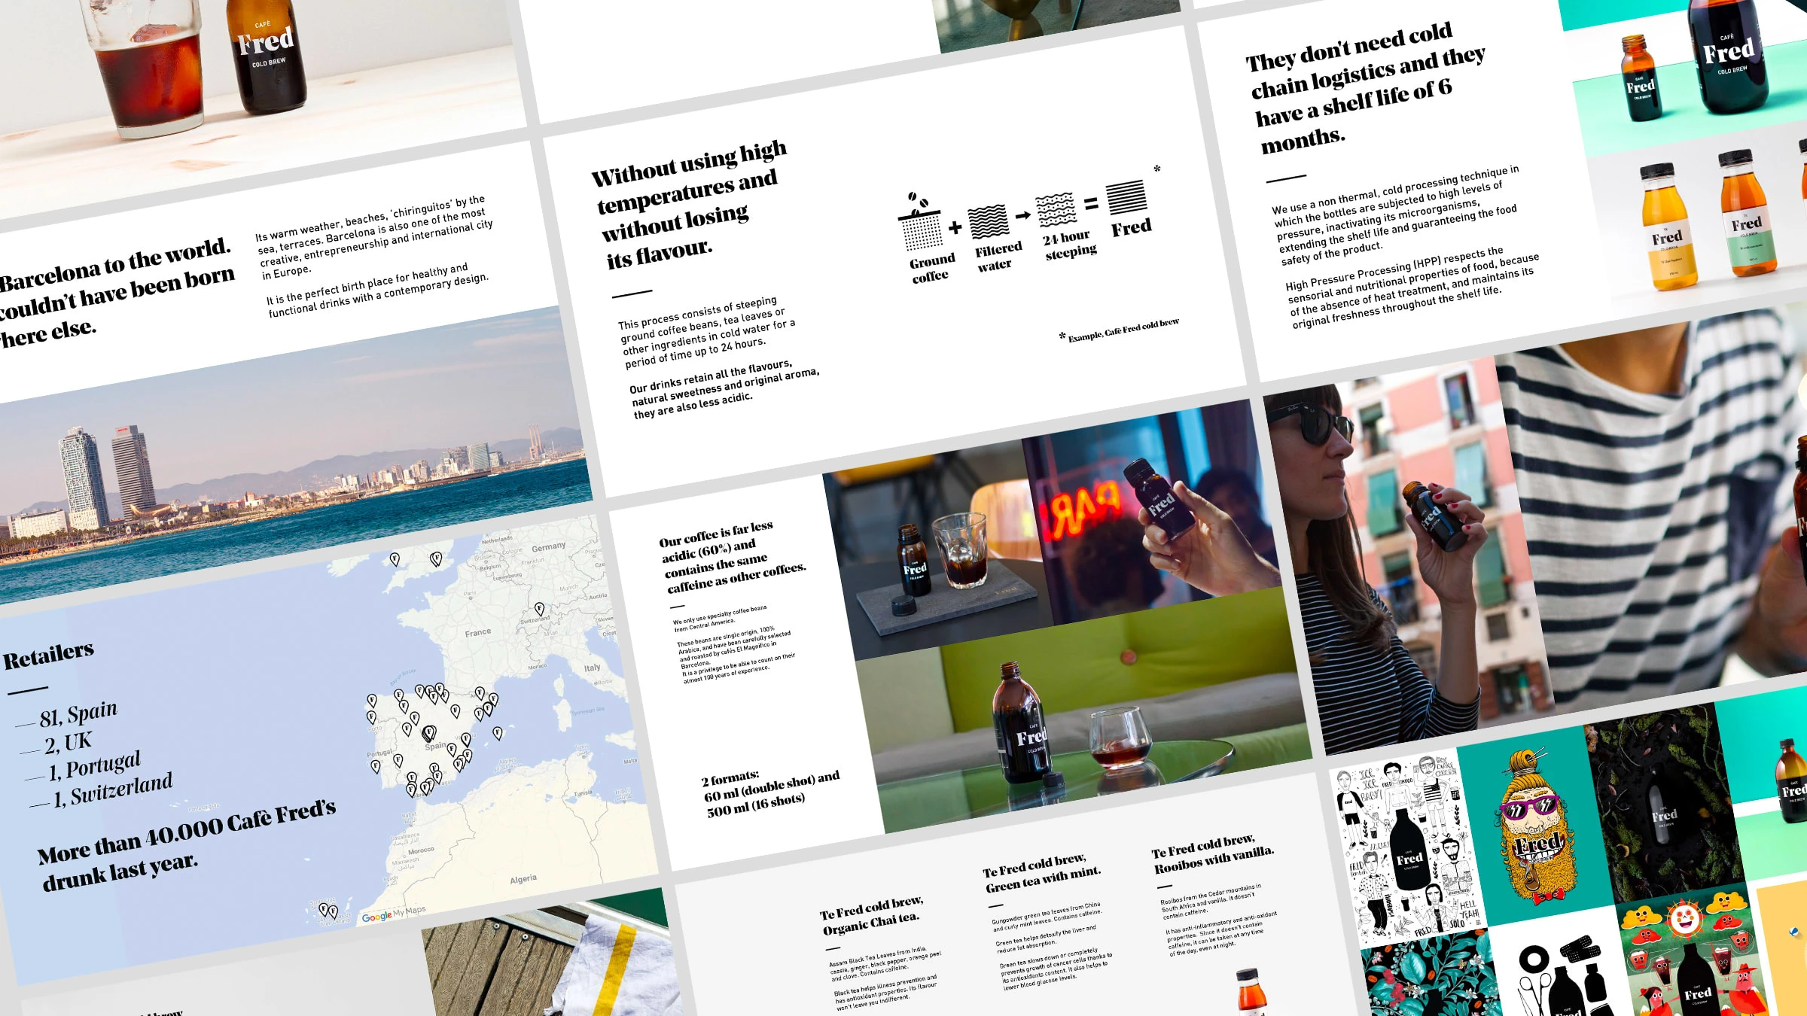Click the 'Germany' label on the map

coord(548,546)
